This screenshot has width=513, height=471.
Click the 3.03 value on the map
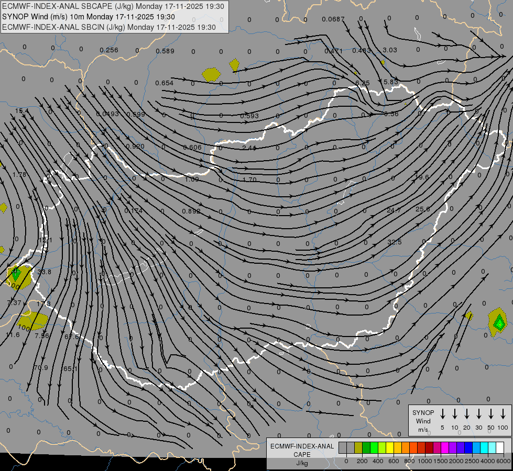(390, 50)
